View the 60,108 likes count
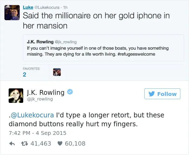Viewport: 189px width, 155px height. [75, 144]
